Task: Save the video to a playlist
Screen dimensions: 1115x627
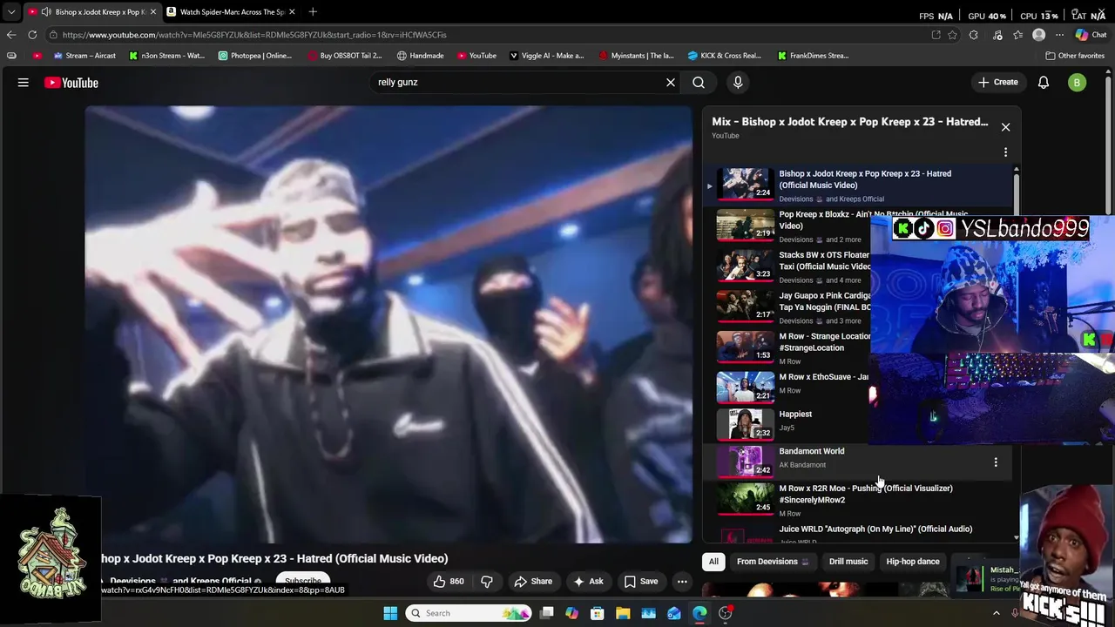Action: pos(641,581)
